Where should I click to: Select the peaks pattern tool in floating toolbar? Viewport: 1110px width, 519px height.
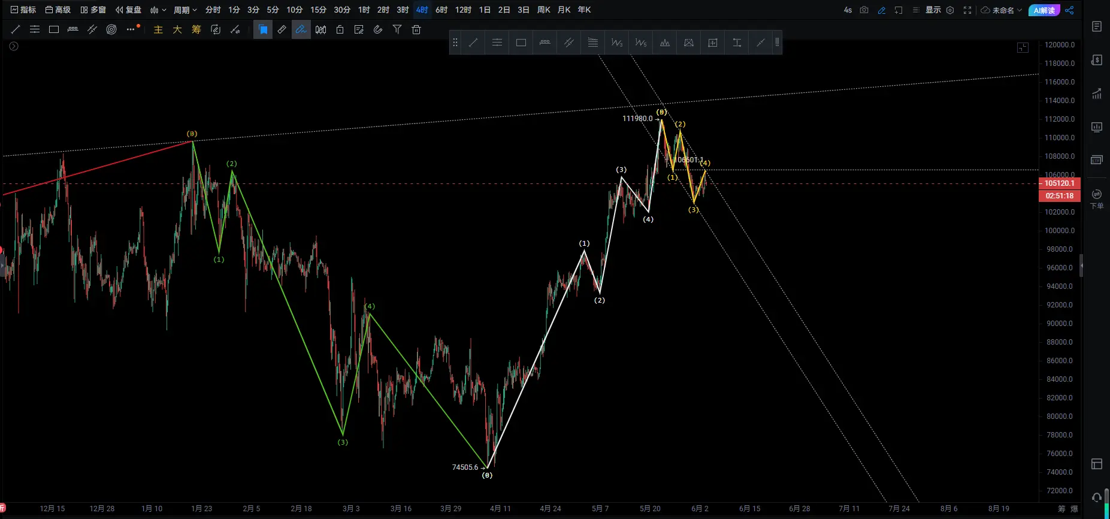click(x=665, y=43)
